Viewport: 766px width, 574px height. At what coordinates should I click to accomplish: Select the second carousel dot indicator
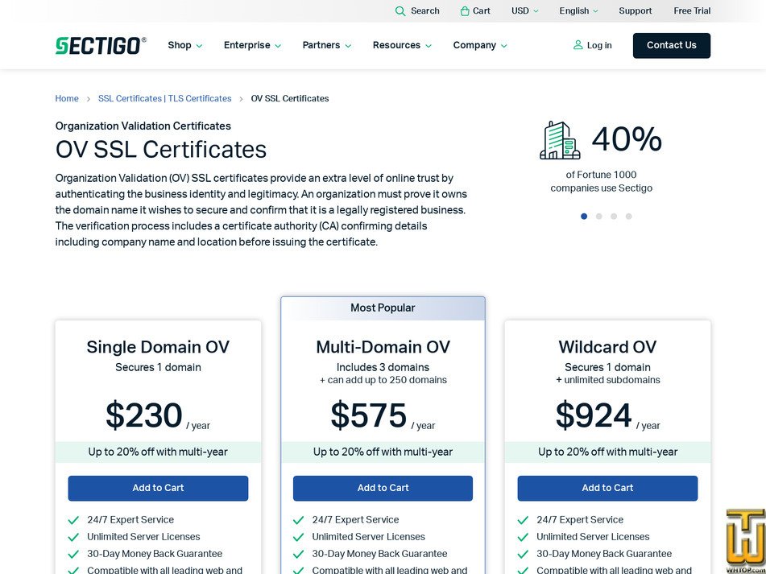[x=598, y=216]
